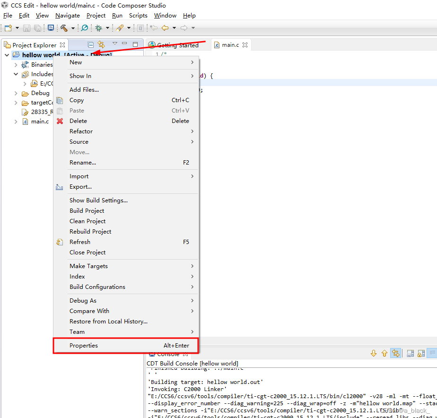
Task: Maximize the Project Explorer panel
Action: tap(135, 44)
